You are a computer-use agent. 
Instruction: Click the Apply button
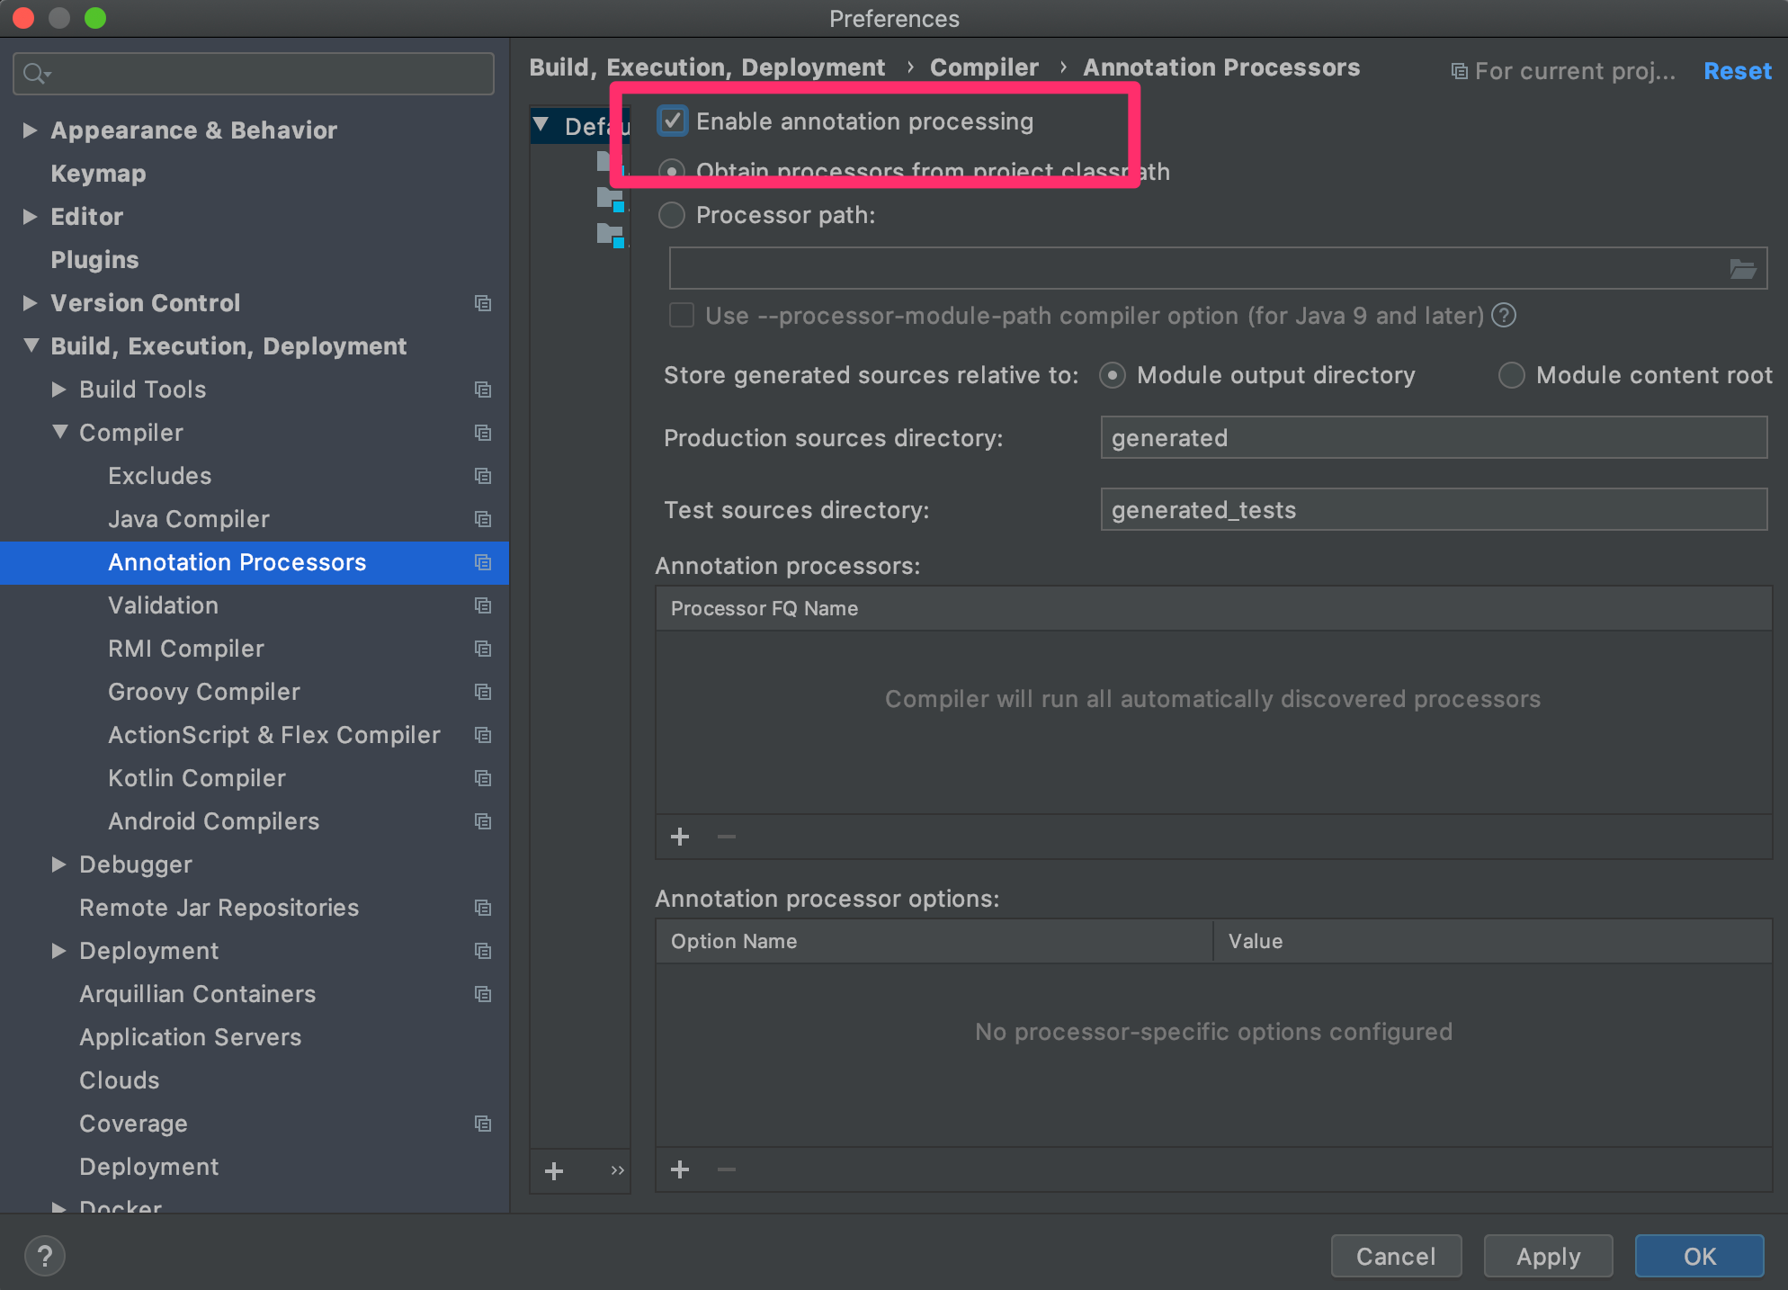tap(1547, 1256)
